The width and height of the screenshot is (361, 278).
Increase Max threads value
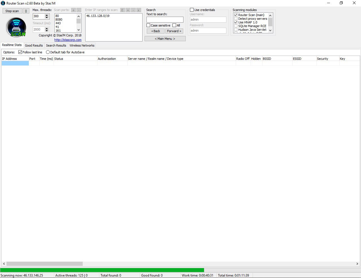(x=47, y=15)
